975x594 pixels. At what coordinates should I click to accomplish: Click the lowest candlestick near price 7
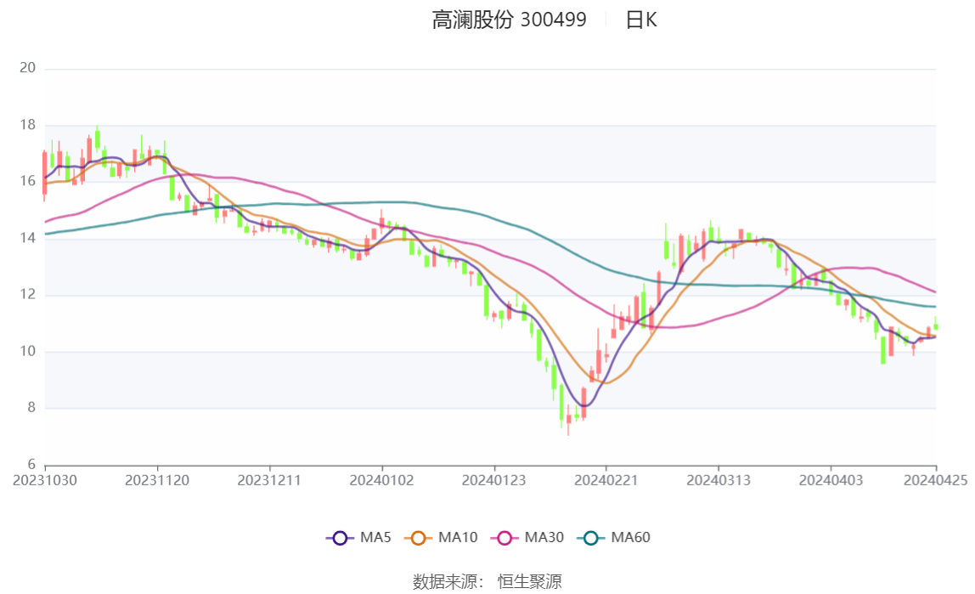point(568,419)
